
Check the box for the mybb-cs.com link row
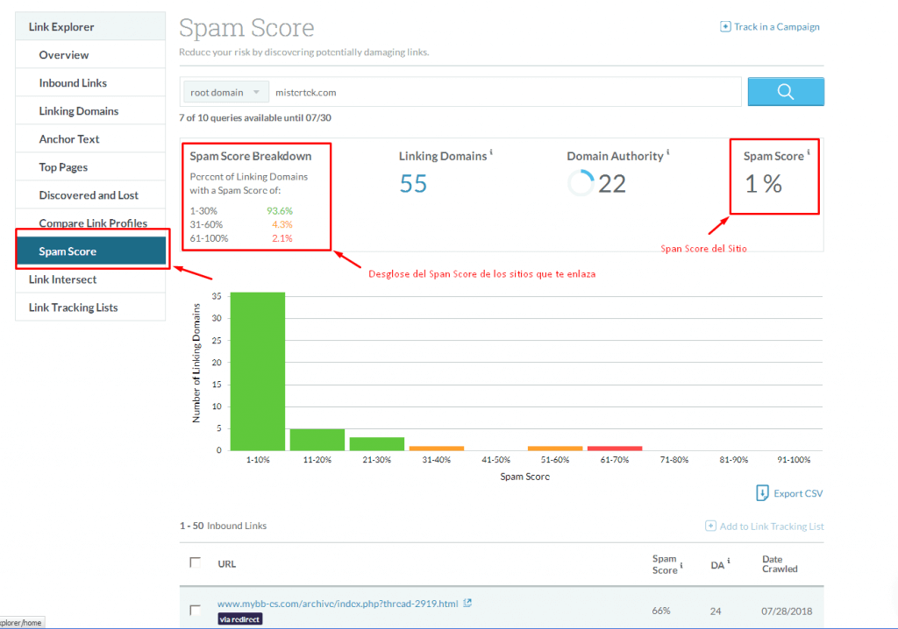coord(196,610)
